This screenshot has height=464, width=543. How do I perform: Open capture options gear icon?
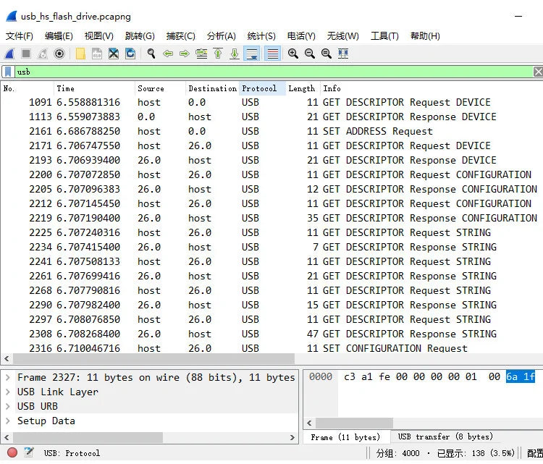coord(59,54)
